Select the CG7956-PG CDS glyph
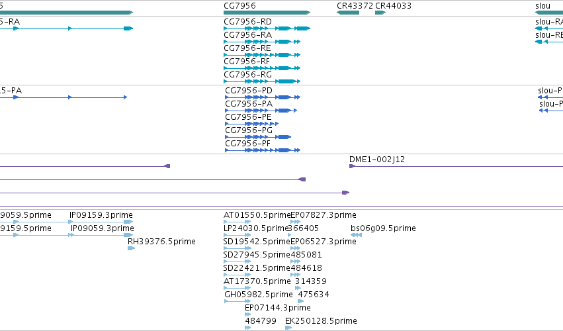The image size is (563, 331). tap(258, 137)
